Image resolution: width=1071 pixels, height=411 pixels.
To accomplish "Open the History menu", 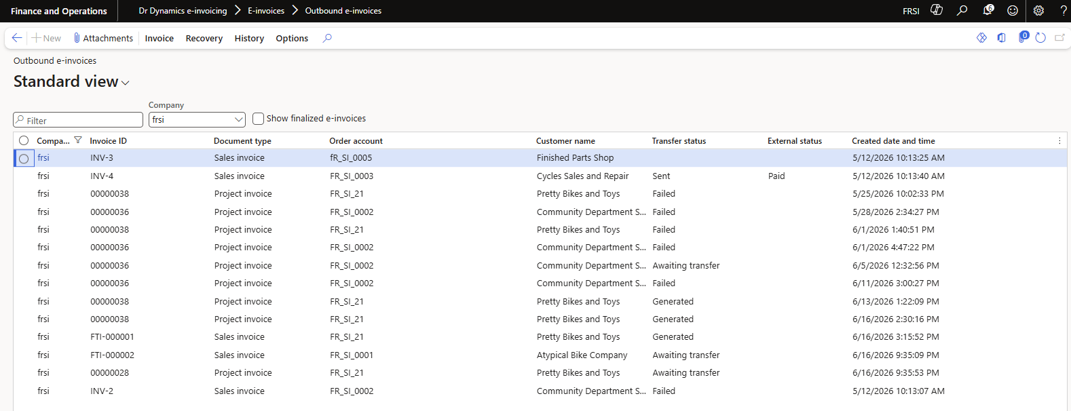I will (x=249, y=38).
